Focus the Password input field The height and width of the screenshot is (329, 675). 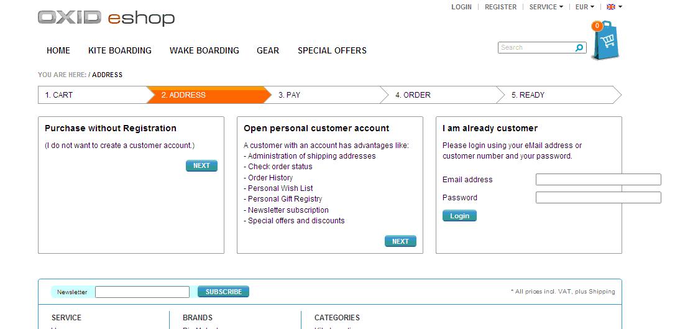pyautogui.click(x=598, y=198)
